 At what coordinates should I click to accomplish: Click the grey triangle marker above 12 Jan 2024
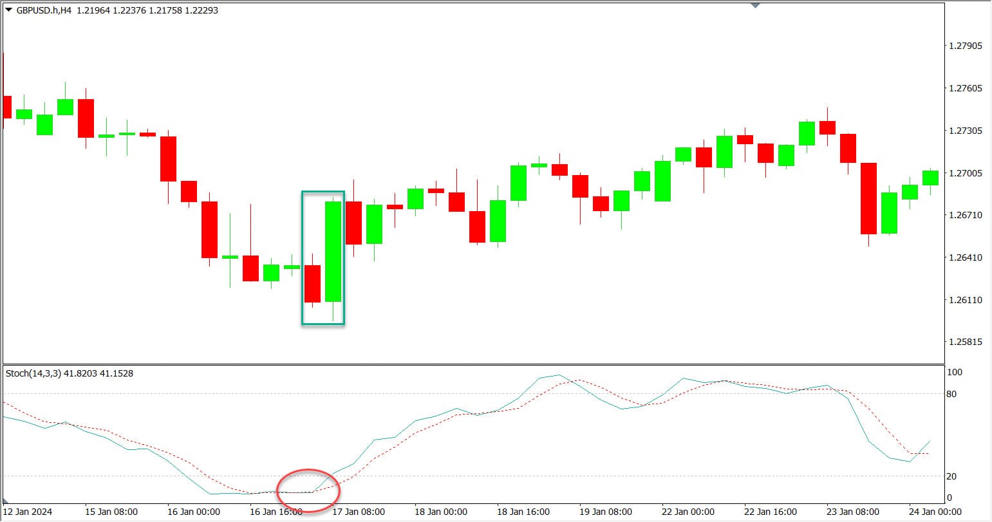pyautogui.click(x=6, y=501)
